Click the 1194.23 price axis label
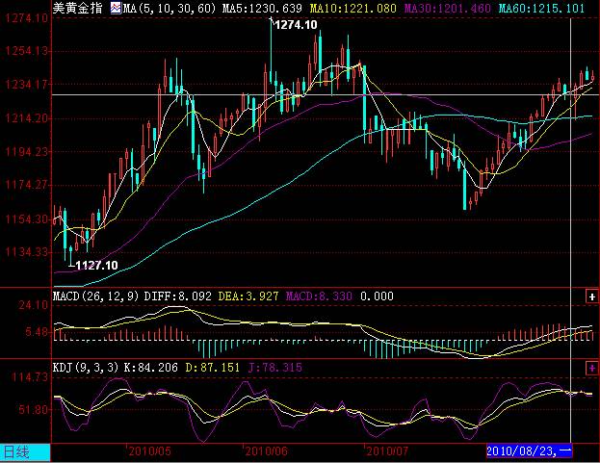600x463 pixels. (x=27, y=152)
